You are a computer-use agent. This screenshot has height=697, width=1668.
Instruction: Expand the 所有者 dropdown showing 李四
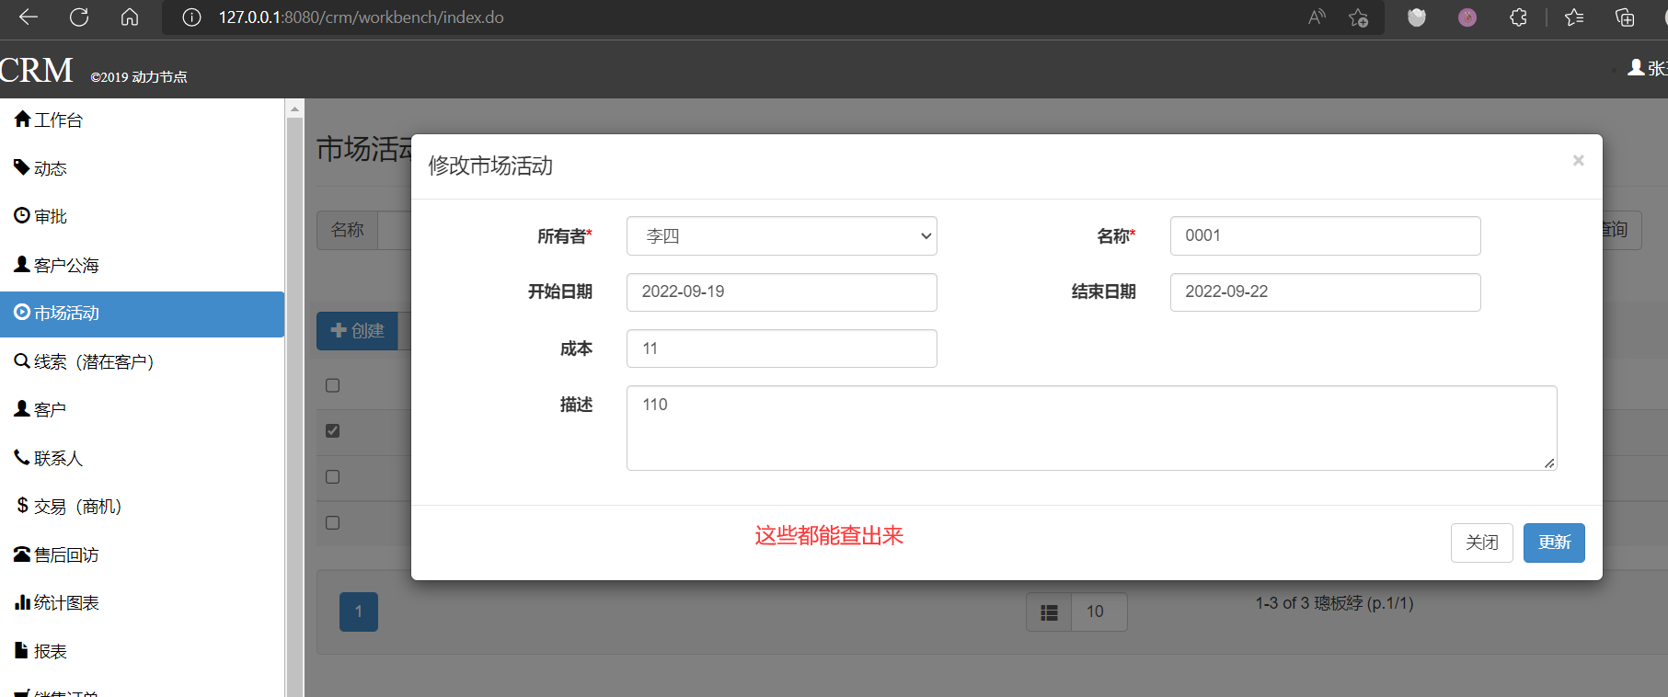pos(781,235)
